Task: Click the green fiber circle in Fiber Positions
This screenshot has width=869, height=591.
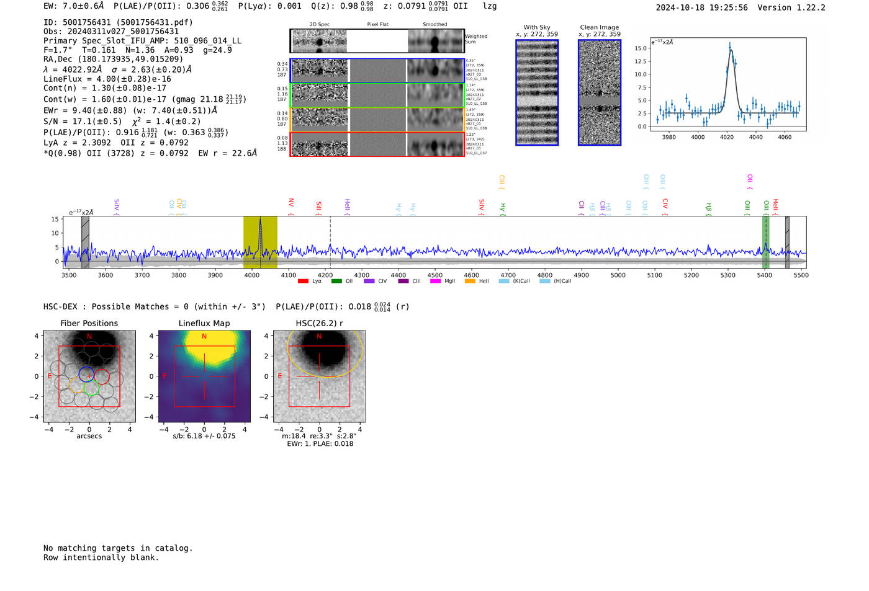Action: (91, 388)
